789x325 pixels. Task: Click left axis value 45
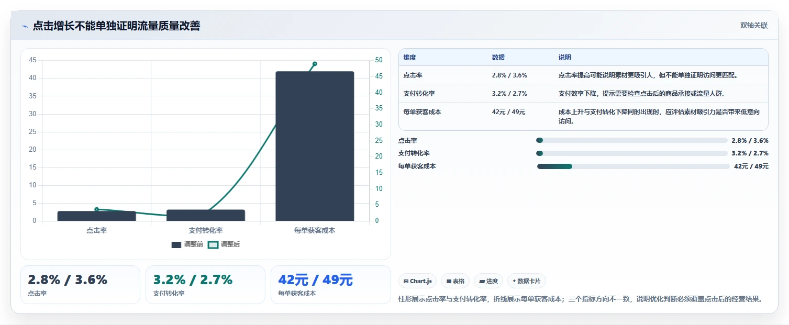(x=32, y=60)
